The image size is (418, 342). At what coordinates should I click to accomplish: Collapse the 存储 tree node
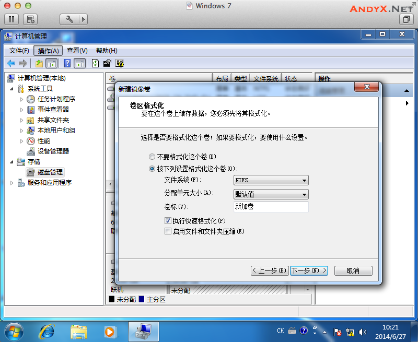(x=11, y=162)
